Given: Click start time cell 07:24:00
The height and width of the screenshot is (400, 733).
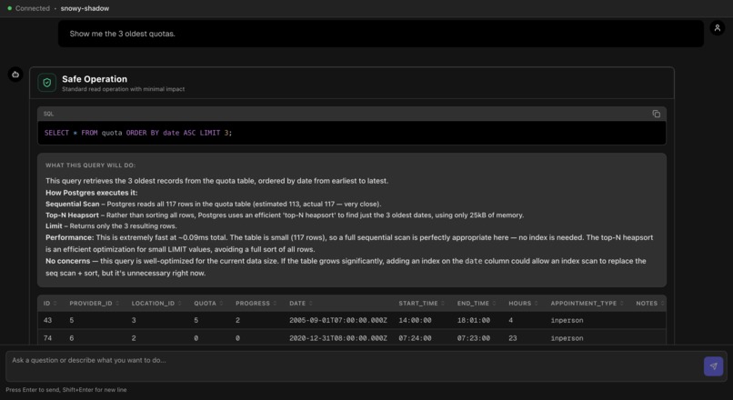Looking at the screenshot, I should (x=415, y=338).
